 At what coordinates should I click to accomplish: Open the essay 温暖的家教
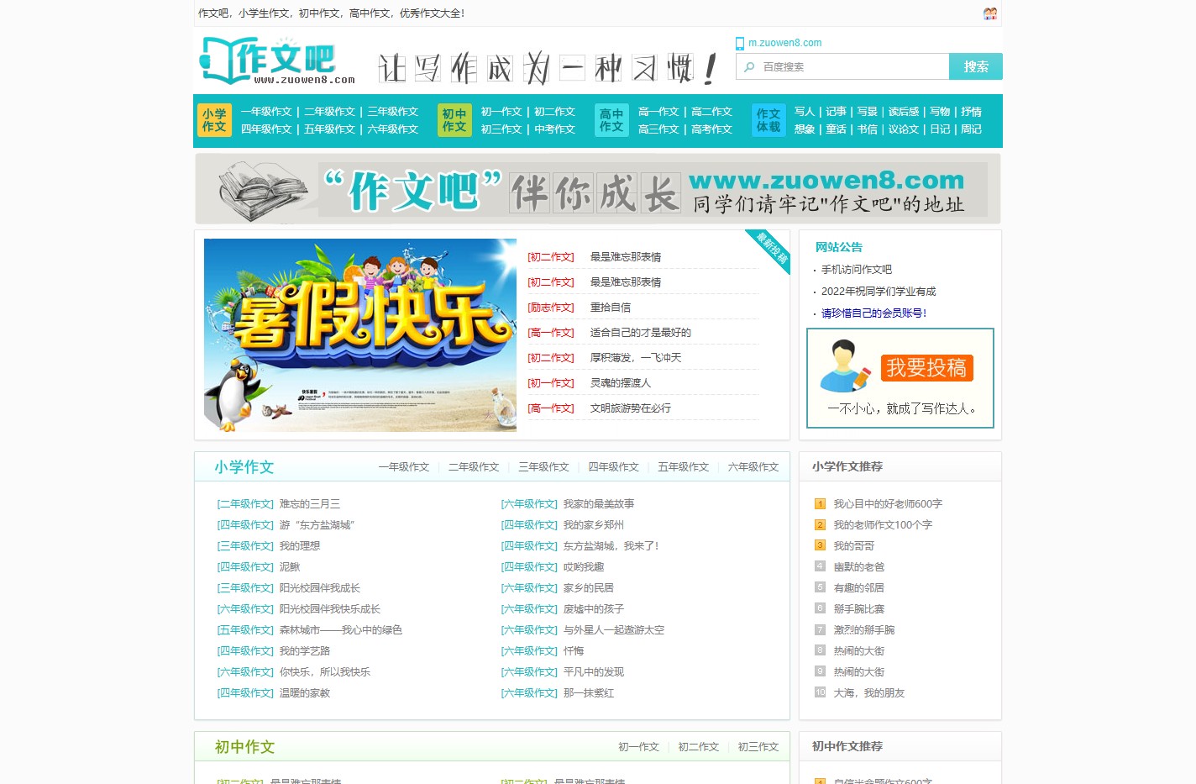tap(305, 693)
